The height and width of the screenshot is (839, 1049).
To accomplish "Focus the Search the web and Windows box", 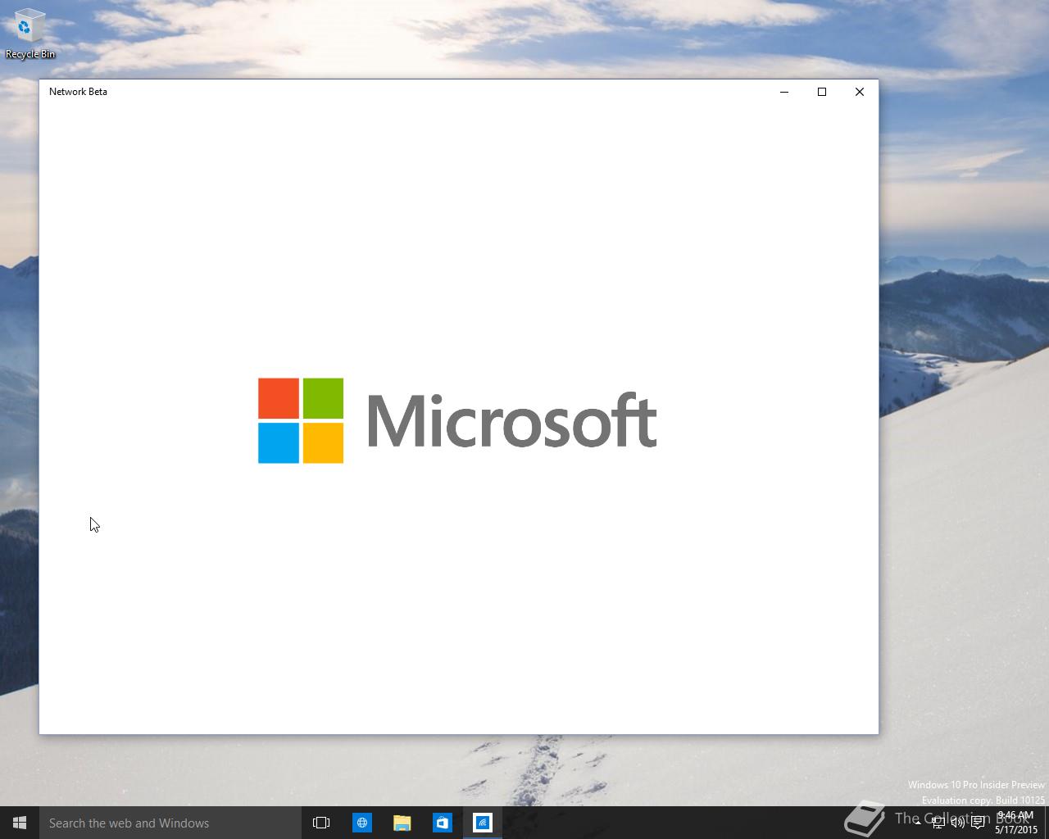I will (170, 823).
